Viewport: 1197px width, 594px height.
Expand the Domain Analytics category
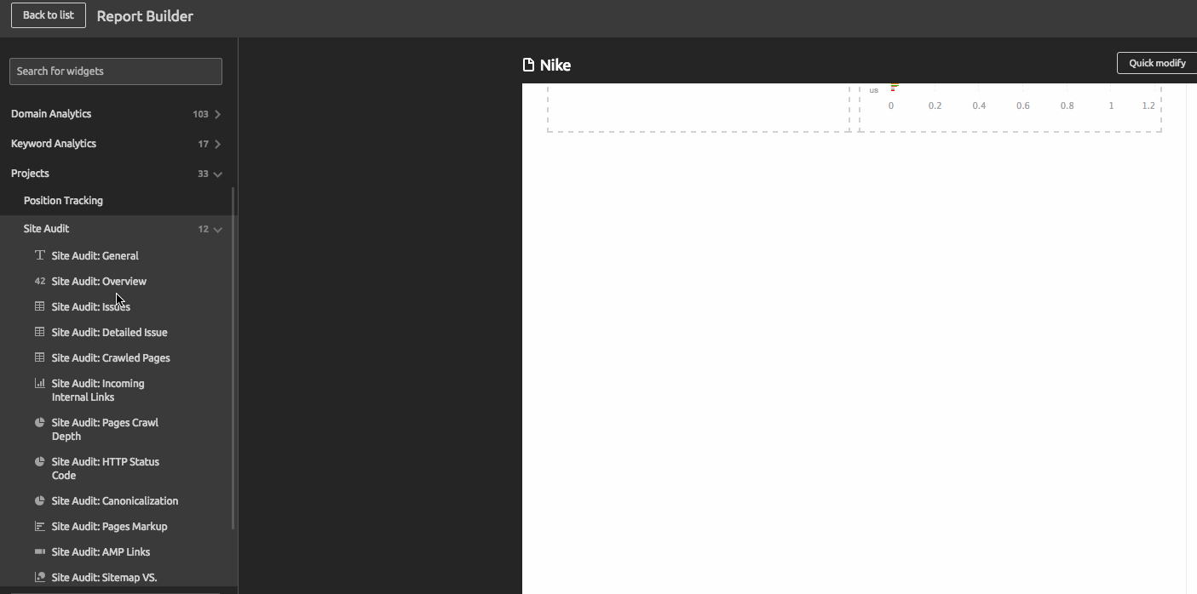[x=217, y=114]
